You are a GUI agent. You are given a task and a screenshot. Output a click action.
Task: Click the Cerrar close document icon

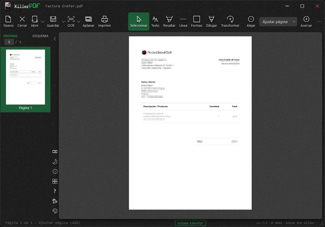22,21
